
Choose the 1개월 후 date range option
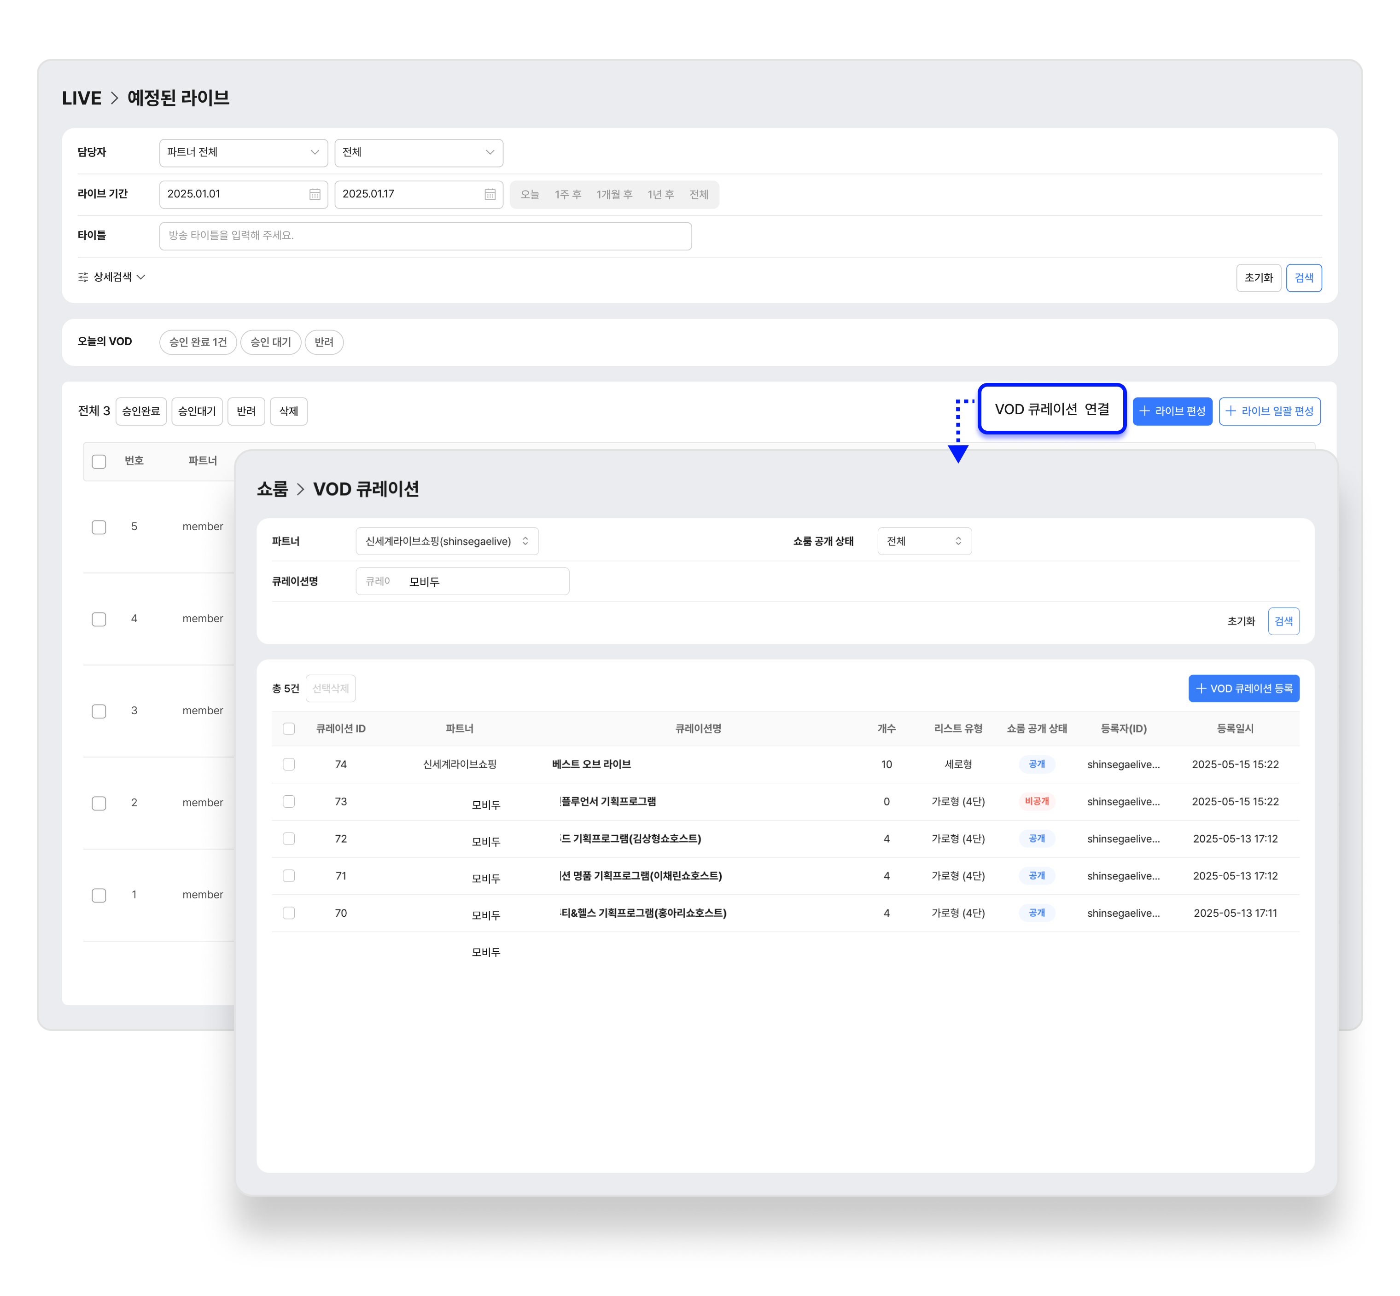[614, 195]
